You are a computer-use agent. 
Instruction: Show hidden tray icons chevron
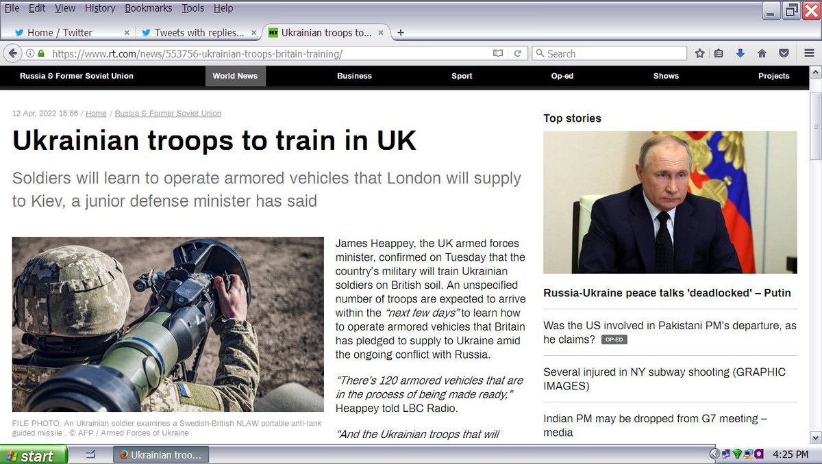tap(714, 454)
